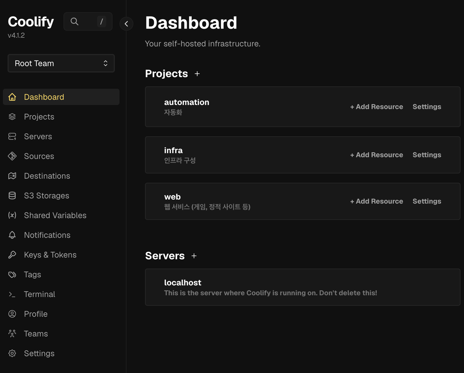464x373 pixels.
Task: Click the Coolify logo text
Action: tap(31, 22)
